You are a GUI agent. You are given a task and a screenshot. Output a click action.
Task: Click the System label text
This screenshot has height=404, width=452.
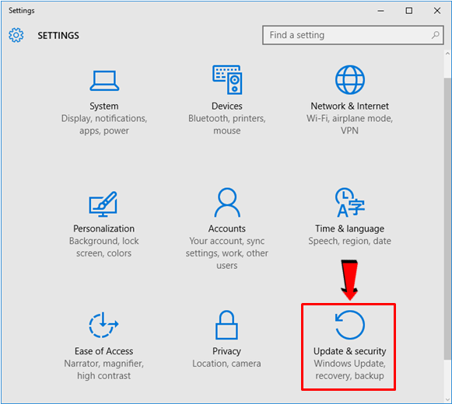coord(104,106)
